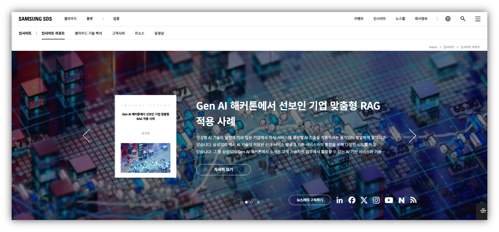Click the 자세히 보기 button
The height and width of the screenshot is (232, 499).
pyautogui.click(x=223, y=170)
